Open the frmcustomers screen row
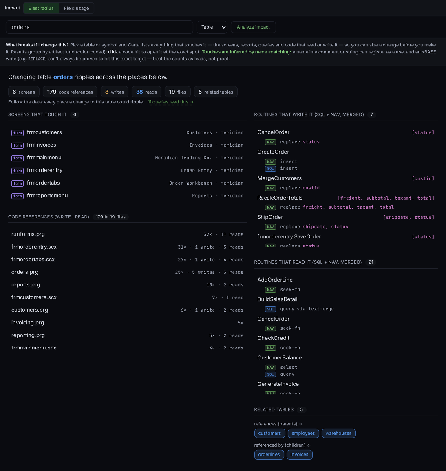This screenshot has height=471, width=446. (x=128, y=132)
